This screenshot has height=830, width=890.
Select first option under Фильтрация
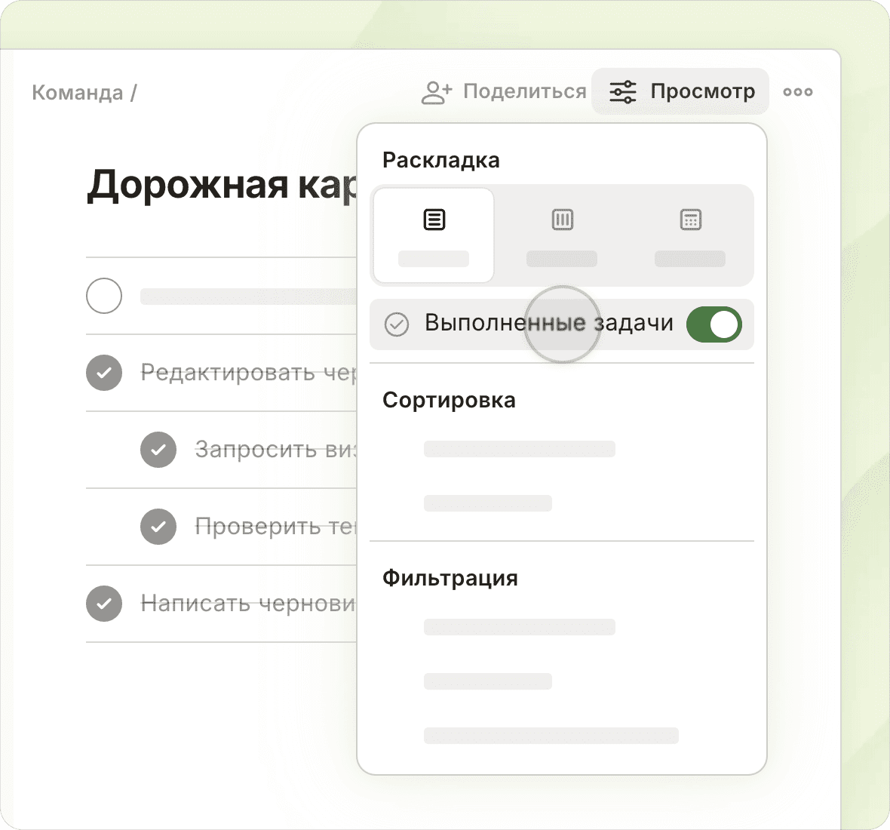[x=519, y=627]
